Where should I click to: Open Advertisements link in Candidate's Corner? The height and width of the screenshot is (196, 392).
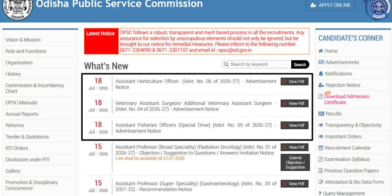[342, 62]
